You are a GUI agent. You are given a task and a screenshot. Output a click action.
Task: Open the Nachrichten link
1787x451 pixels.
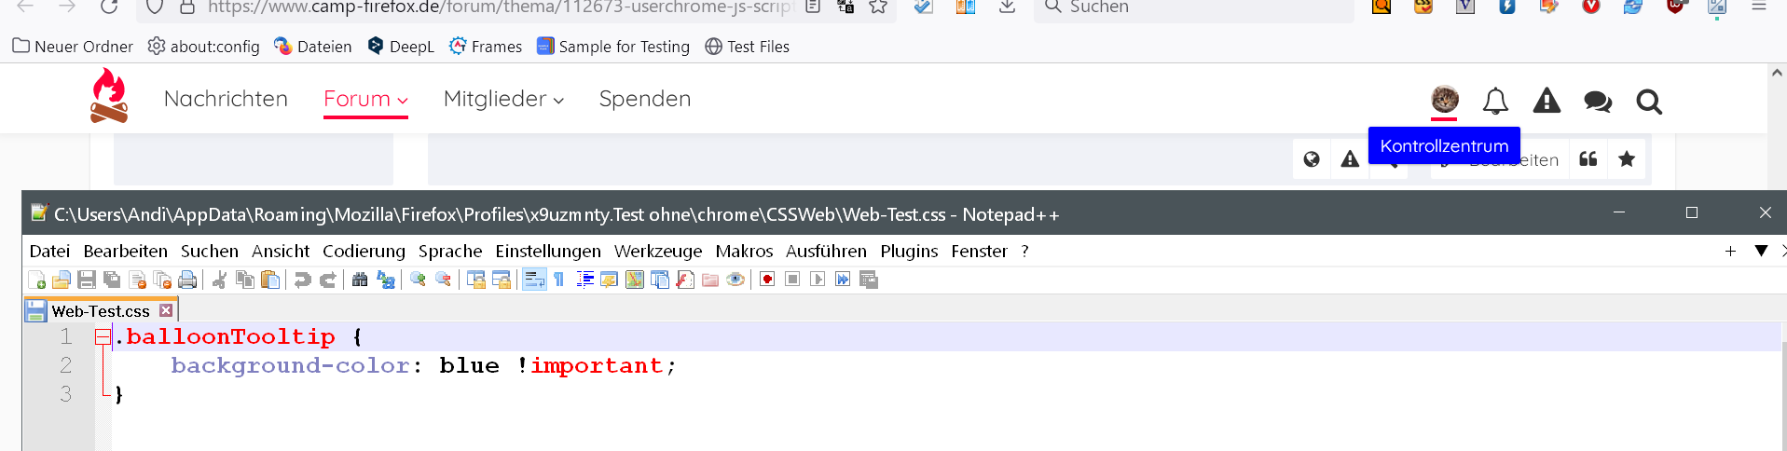[226, 99]
